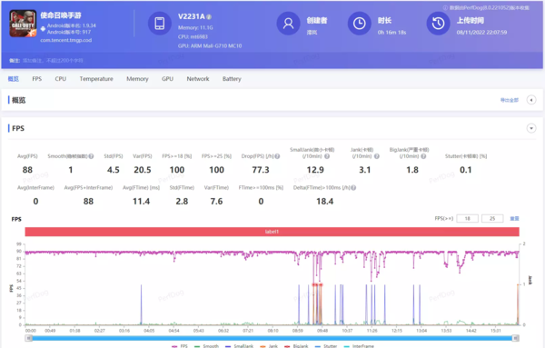The width and height of the screenshot is (545, 348).
Task: Click the FPS threshold field showing 18
Action: tap(467, 219)
